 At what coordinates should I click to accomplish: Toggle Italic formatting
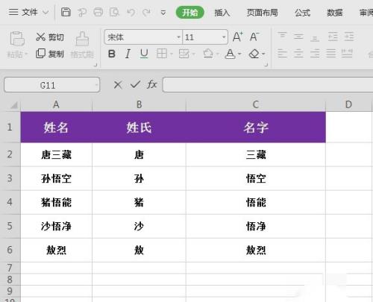(128, 54)
